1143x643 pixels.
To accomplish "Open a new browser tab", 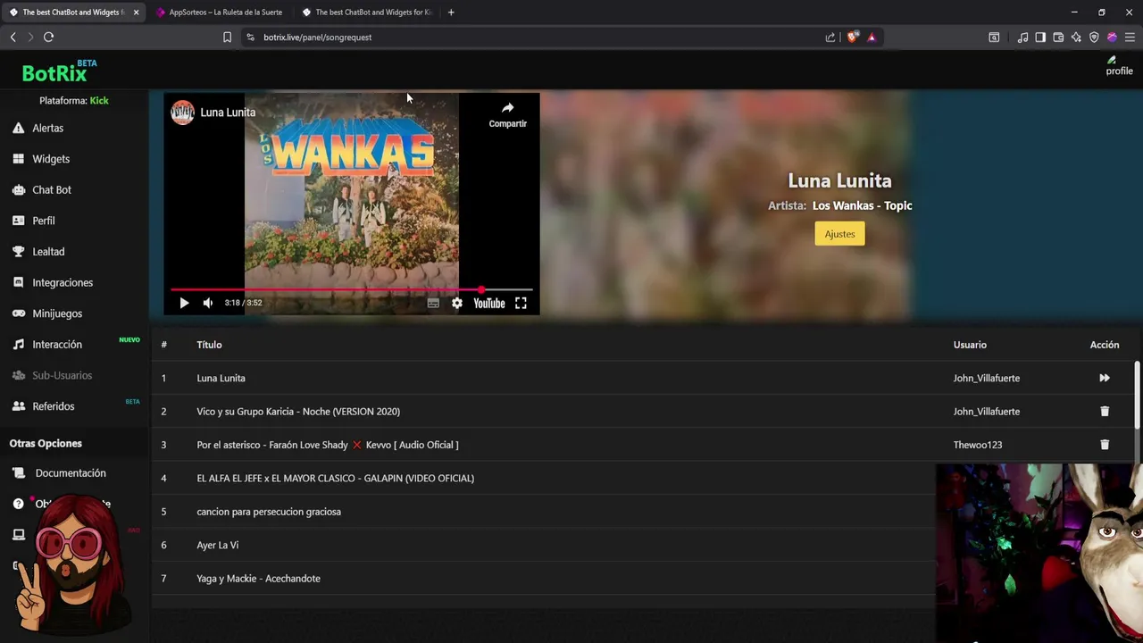I will [x=451, y=13].
